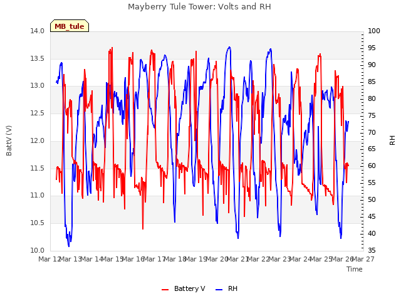
Task: Click the 'BattV (V)' left axis title
Action: coord(9,140)
